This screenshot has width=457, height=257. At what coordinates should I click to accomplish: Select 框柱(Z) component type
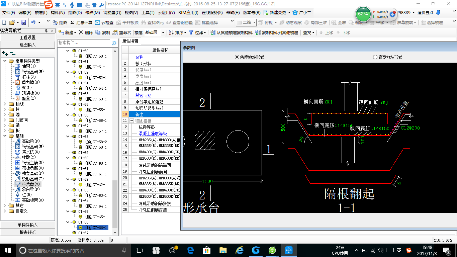(26, 77)
